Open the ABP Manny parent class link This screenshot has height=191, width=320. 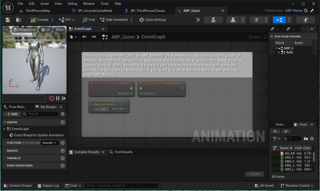coord(294,11)
